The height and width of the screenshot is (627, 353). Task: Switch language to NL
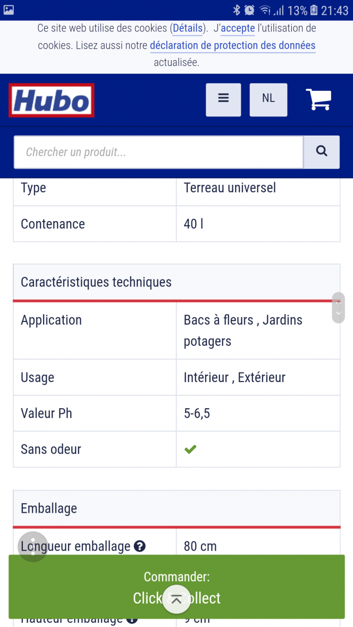(268, 99)
